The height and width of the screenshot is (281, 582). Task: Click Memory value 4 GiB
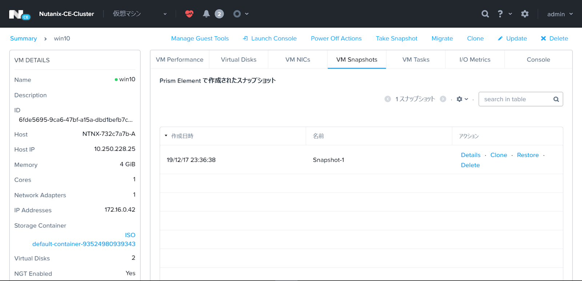[128, 164]
